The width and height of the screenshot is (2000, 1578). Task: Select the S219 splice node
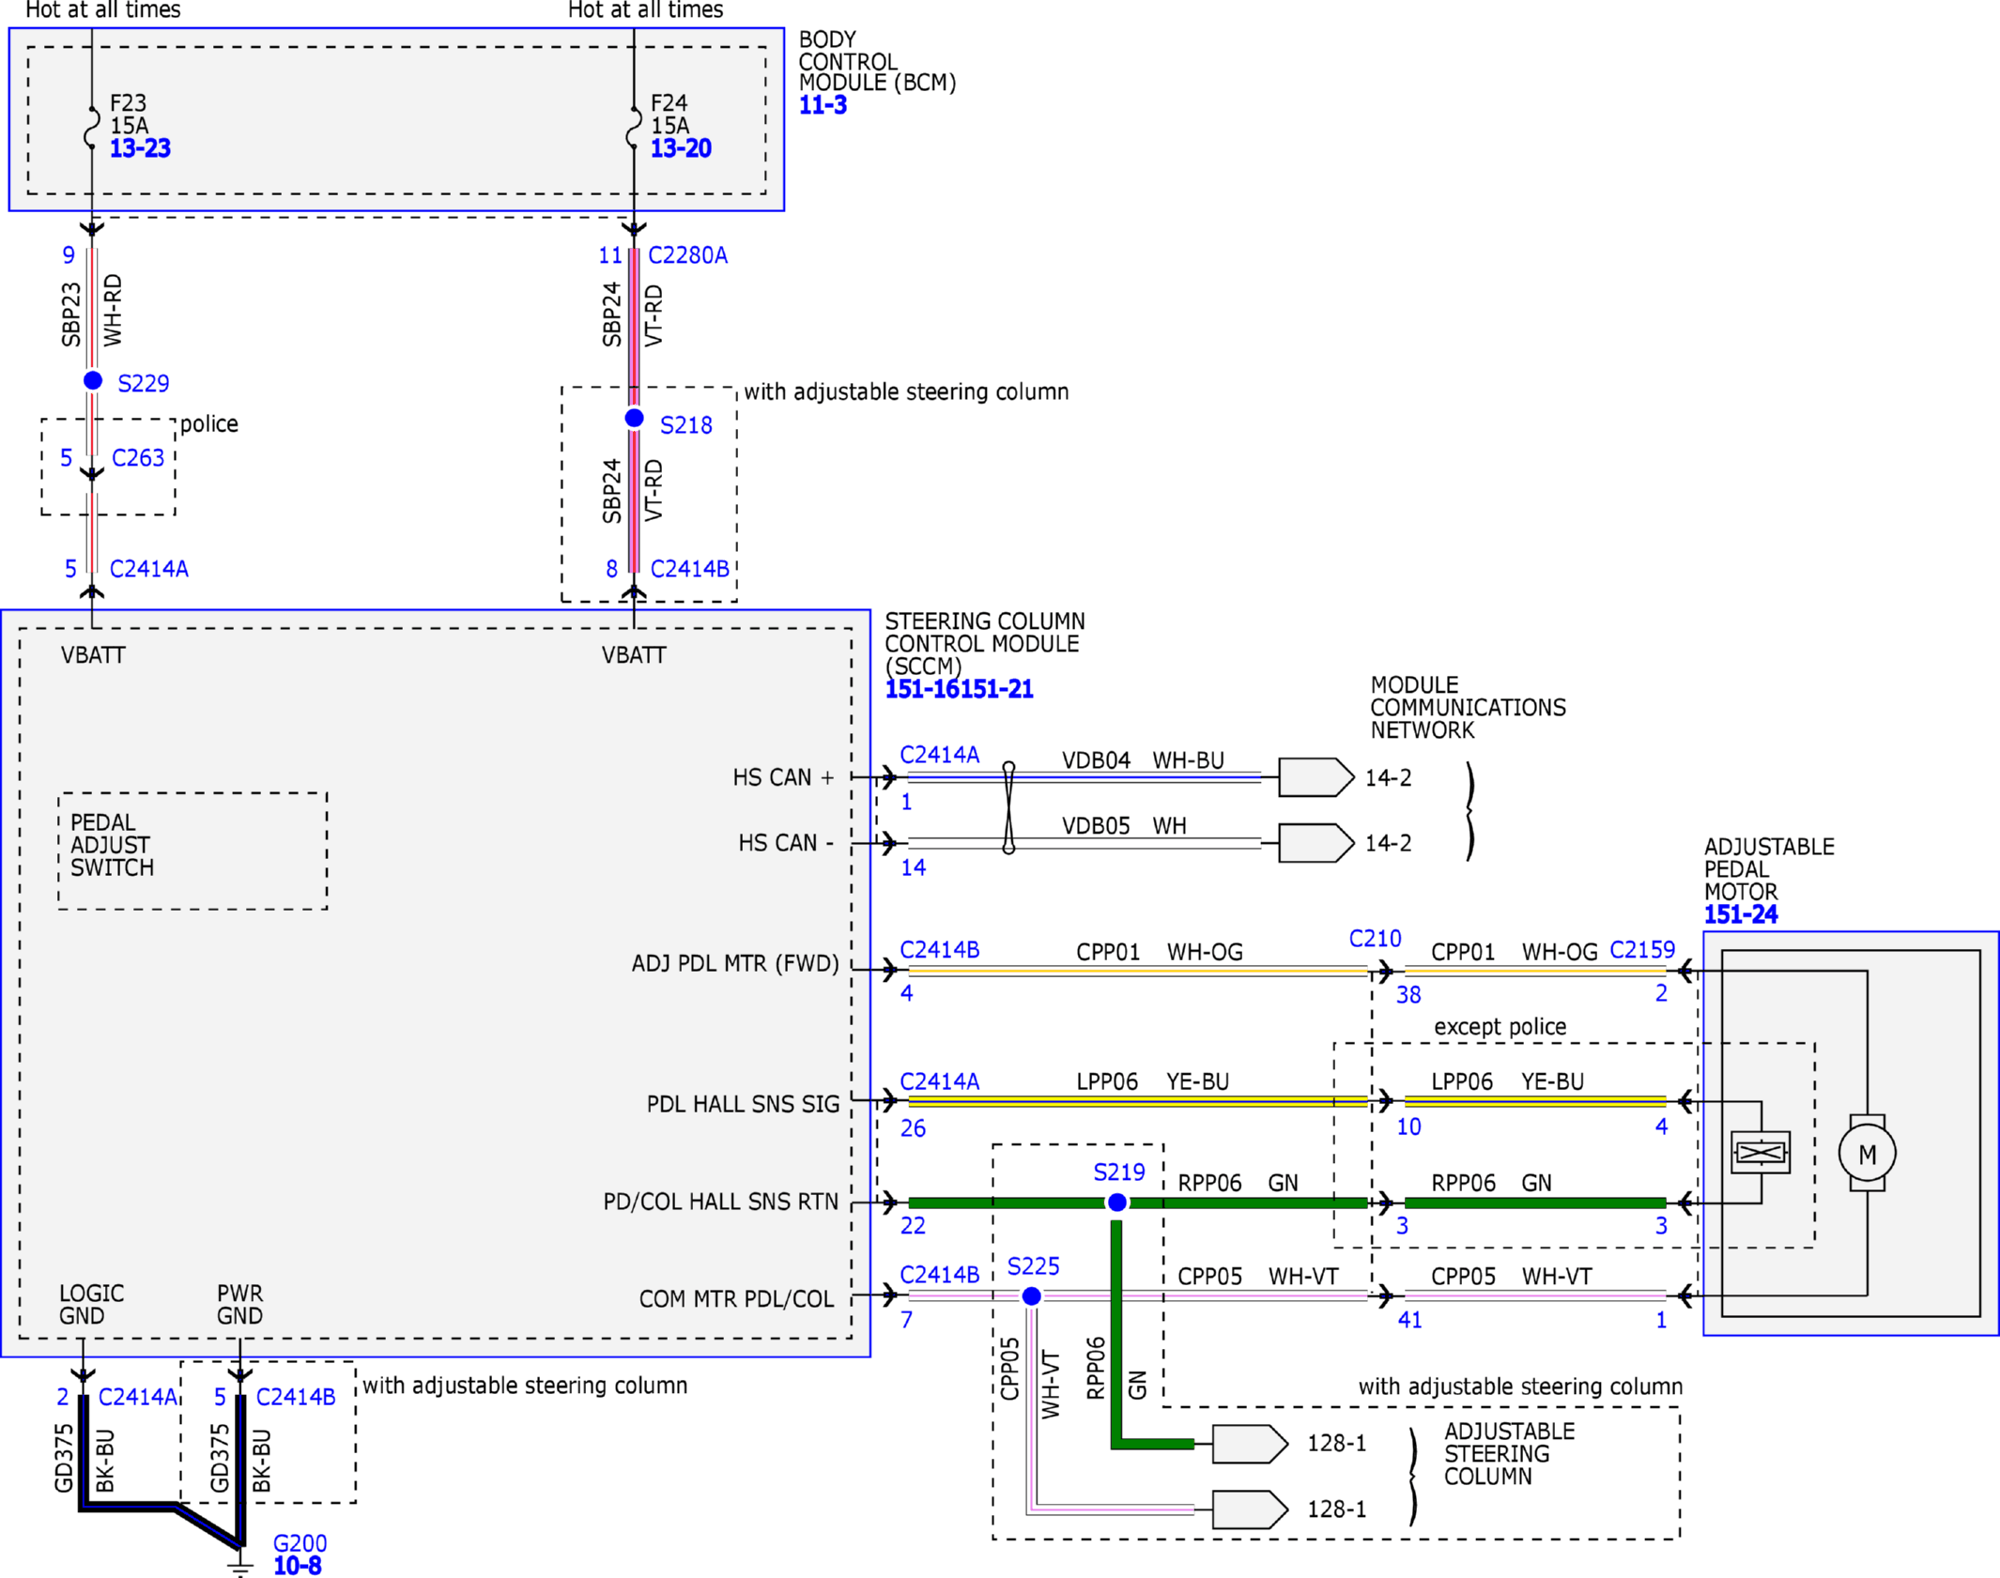pos(1117,1203)
